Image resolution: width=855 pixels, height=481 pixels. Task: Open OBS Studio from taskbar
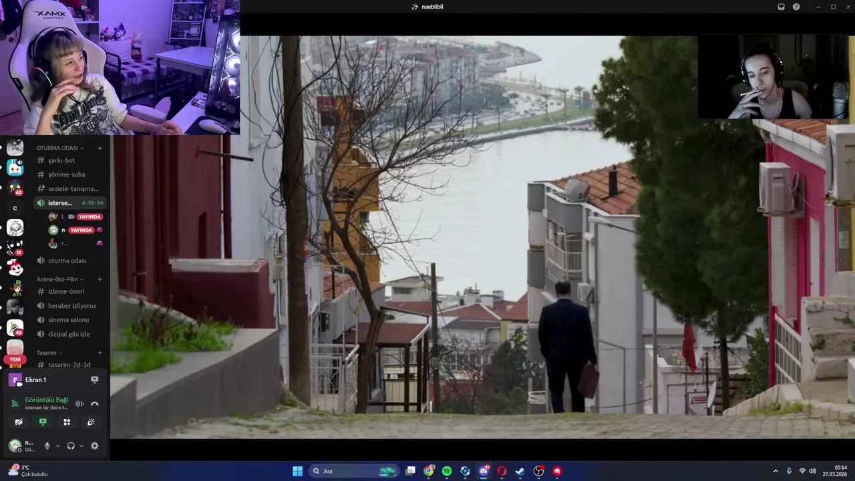pos(538,471)
